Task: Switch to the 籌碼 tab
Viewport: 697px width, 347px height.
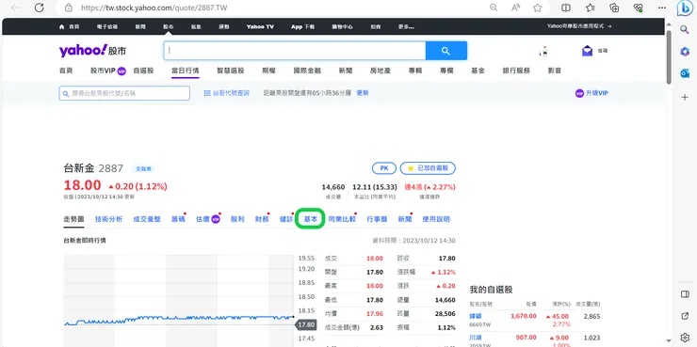Action: (x=179, y=219)
